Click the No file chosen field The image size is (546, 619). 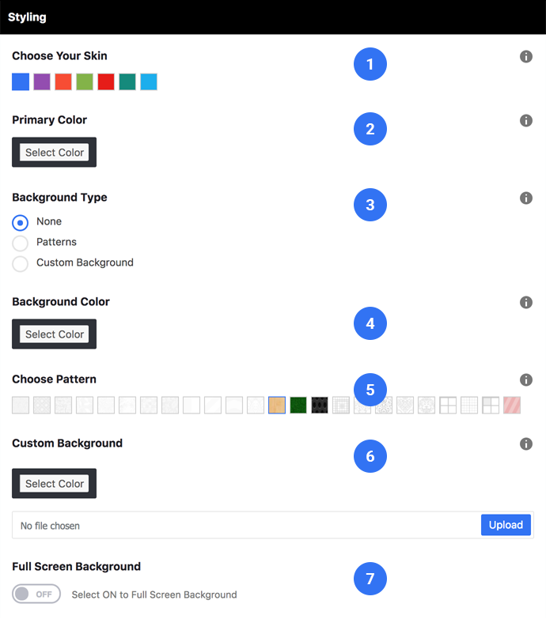(246, 526)
